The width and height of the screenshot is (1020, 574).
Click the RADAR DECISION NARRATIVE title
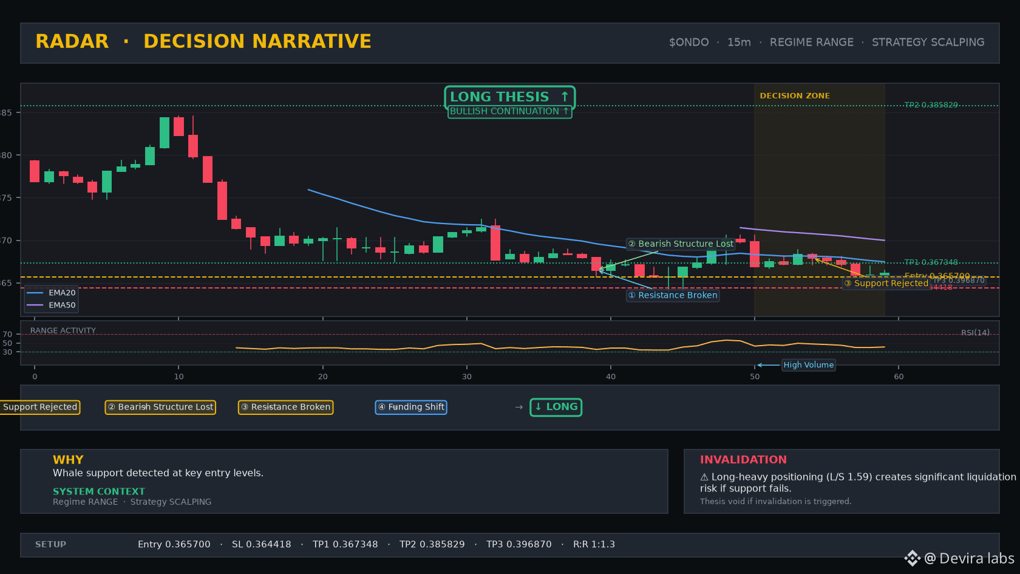203,41
